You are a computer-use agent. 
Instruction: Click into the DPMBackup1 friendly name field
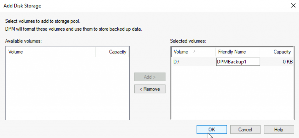point(238,62)
